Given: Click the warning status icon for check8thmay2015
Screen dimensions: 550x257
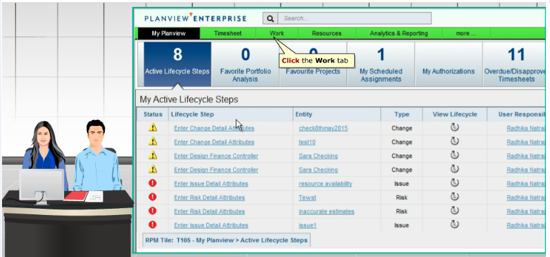Looking at the screenshot, I should point(153,127).
